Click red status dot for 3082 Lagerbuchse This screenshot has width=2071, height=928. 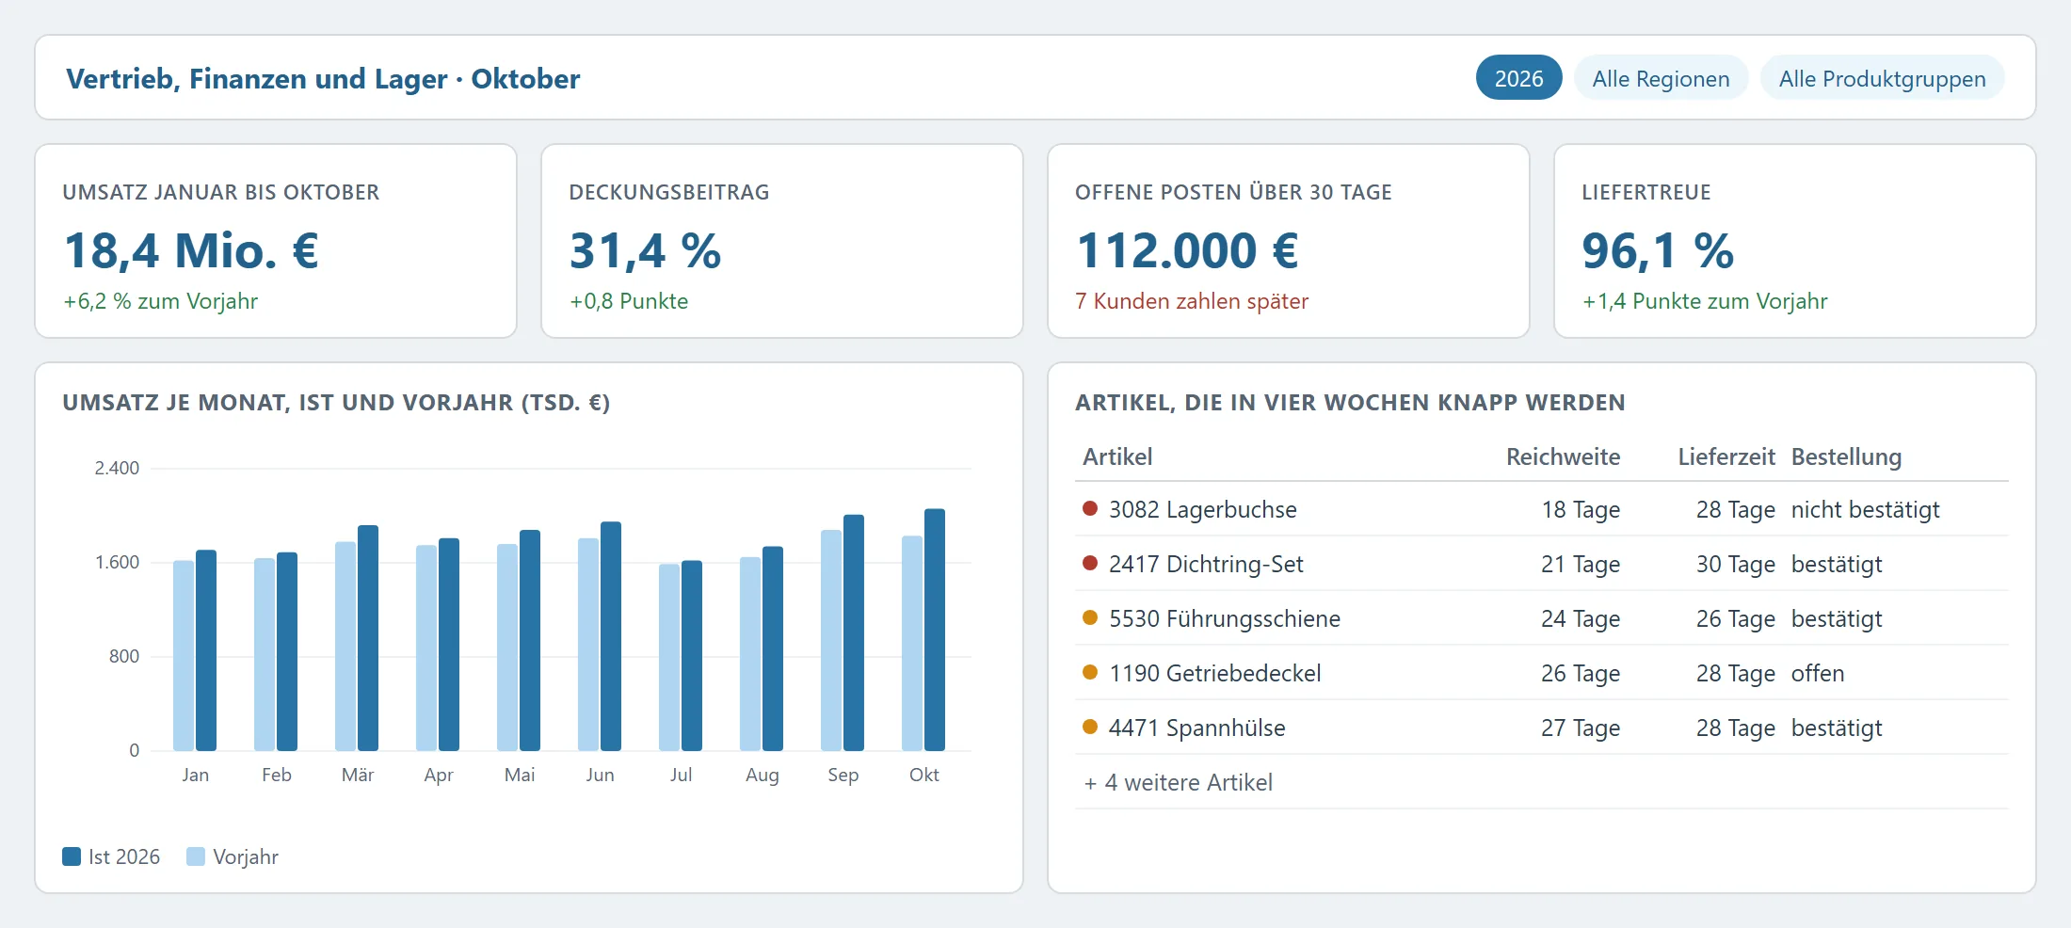point(1090,508)
